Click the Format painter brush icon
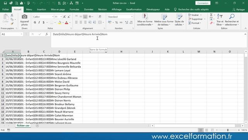Screen dimensions: 248x140 12,24
